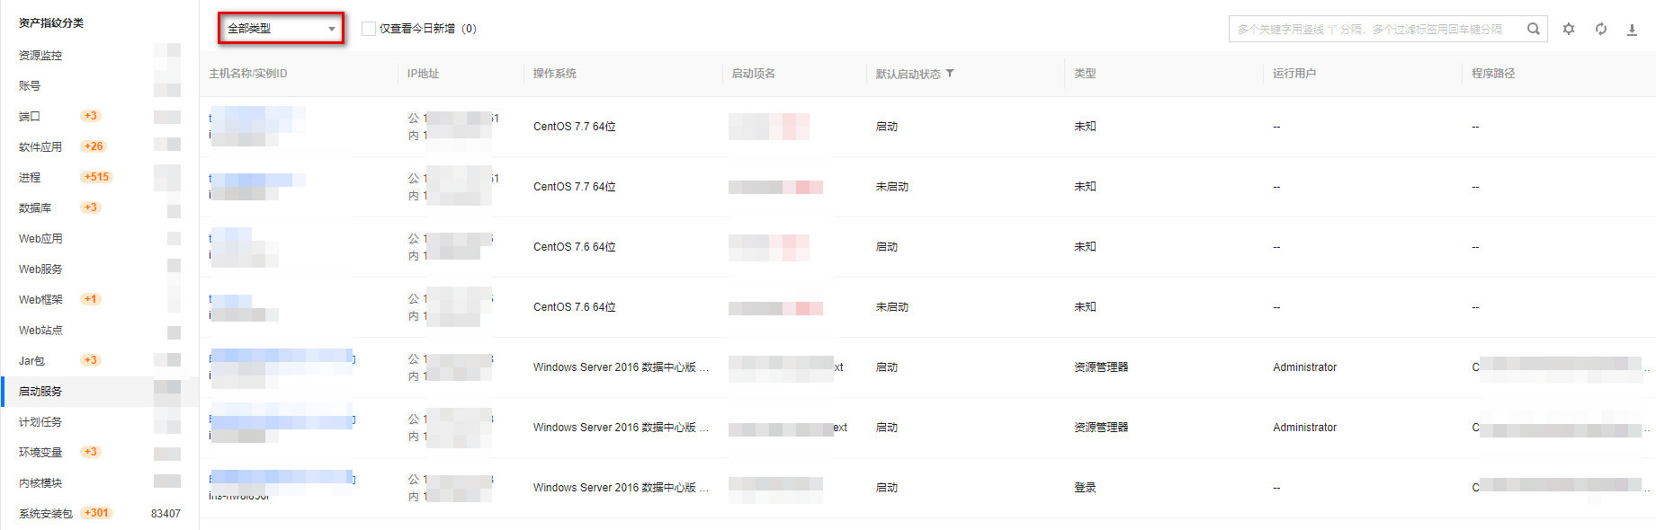
Task: Enable the 仅查看今日新增 checkbox
Action: coord(369,29)
